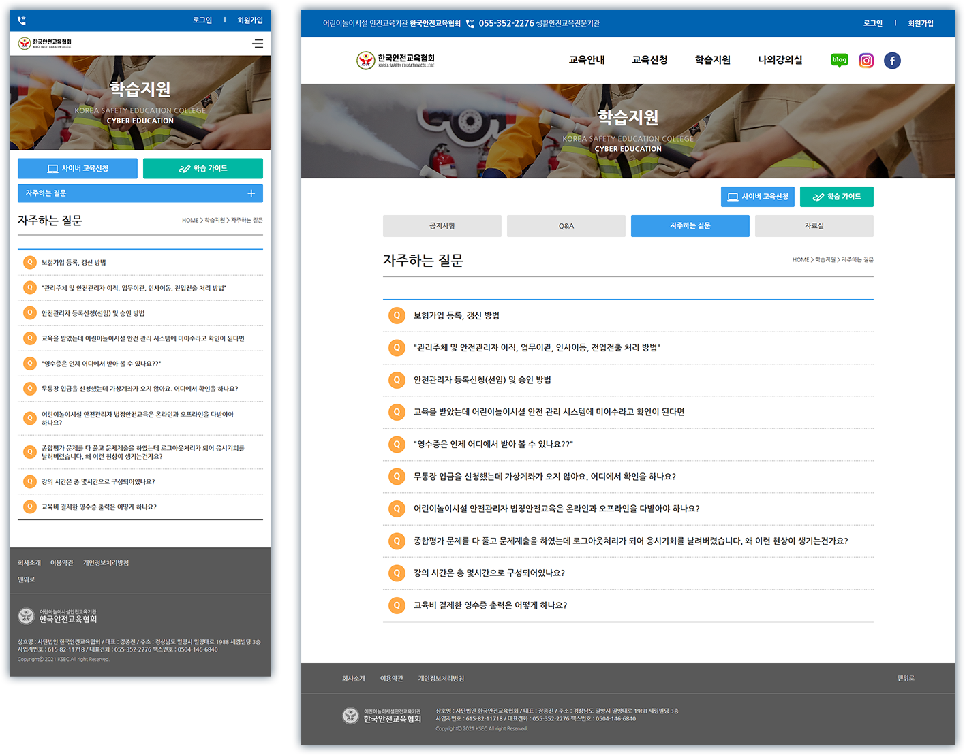Open the 교육신청 menu in desktop navigation
965x755 pixels.
click(x=649, y=60)
